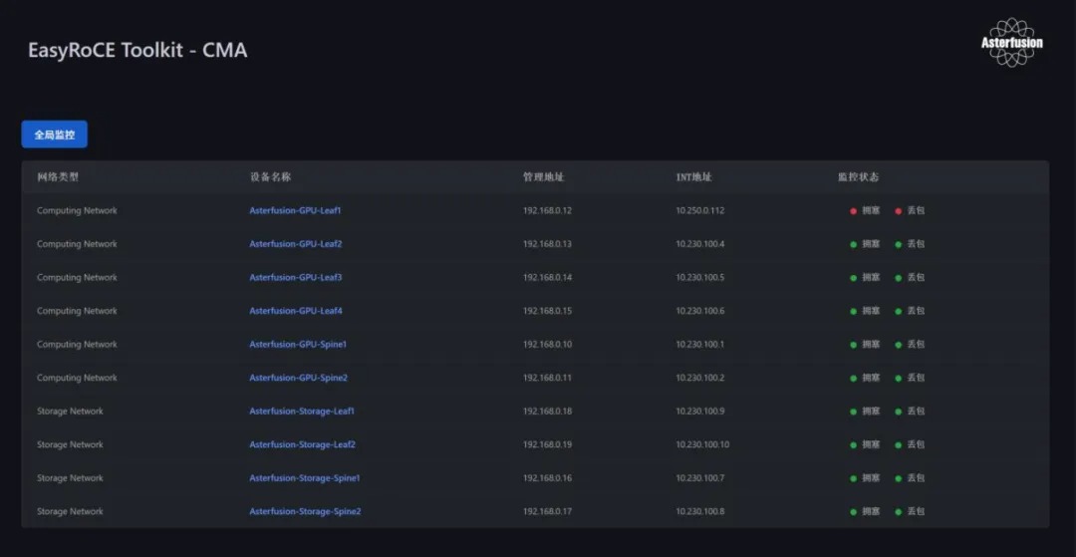The height and width of the screenshot is (557, 1076).
Task: Click green 拥塞 indicator for GPU-Leaf2
Action: tap(854, 244)
